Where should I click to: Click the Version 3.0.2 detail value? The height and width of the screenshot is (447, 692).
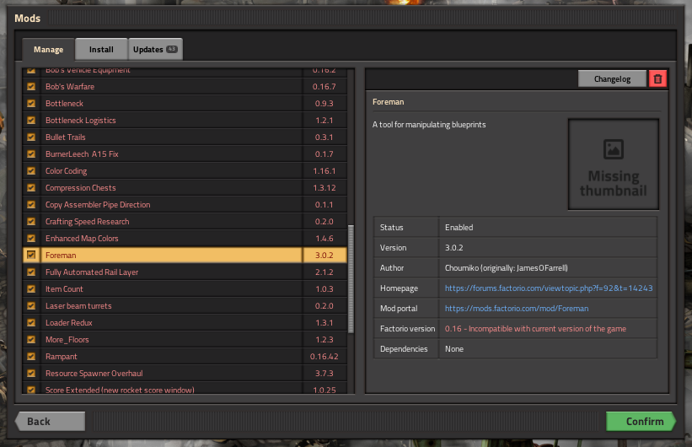point(453,248)
